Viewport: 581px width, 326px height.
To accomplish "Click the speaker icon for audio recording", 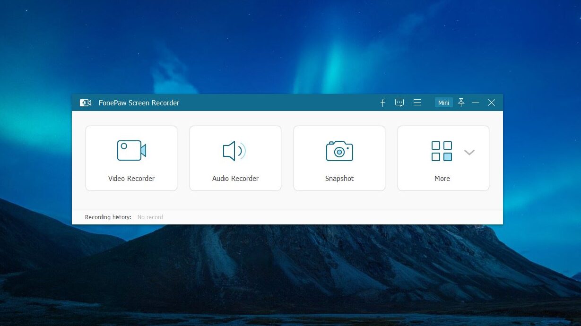I will 234,151.
